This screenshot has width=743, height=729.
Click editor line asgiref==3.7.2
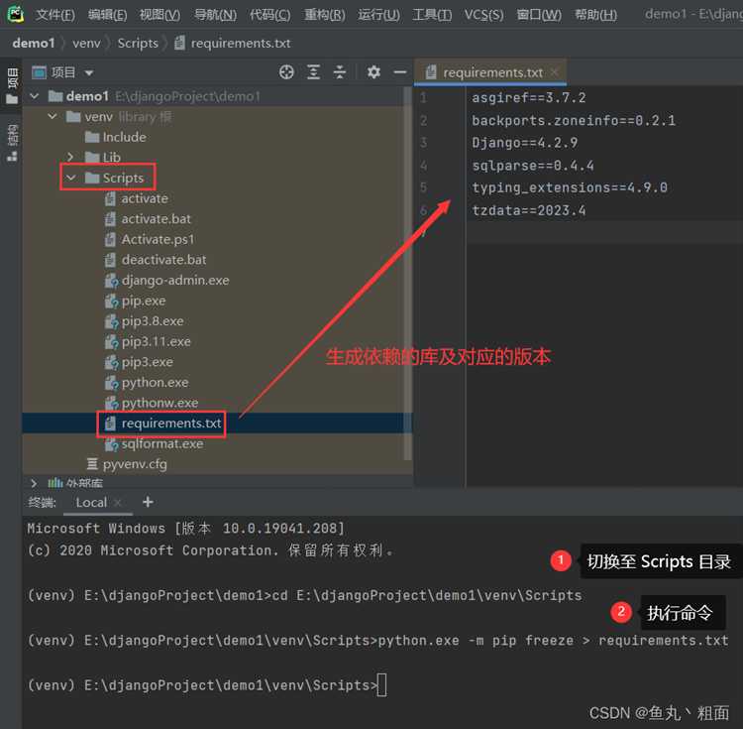[528, 98]
